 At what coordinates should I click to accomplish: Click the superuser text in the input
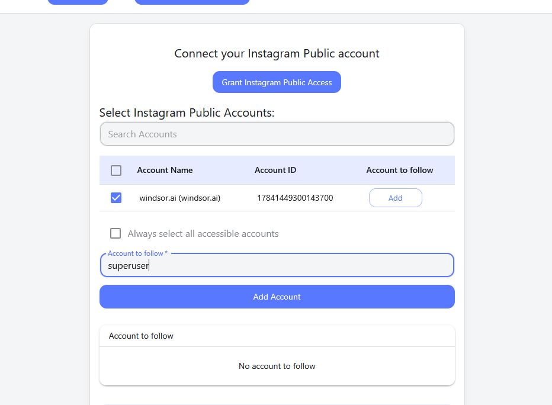tap(128, 265)
